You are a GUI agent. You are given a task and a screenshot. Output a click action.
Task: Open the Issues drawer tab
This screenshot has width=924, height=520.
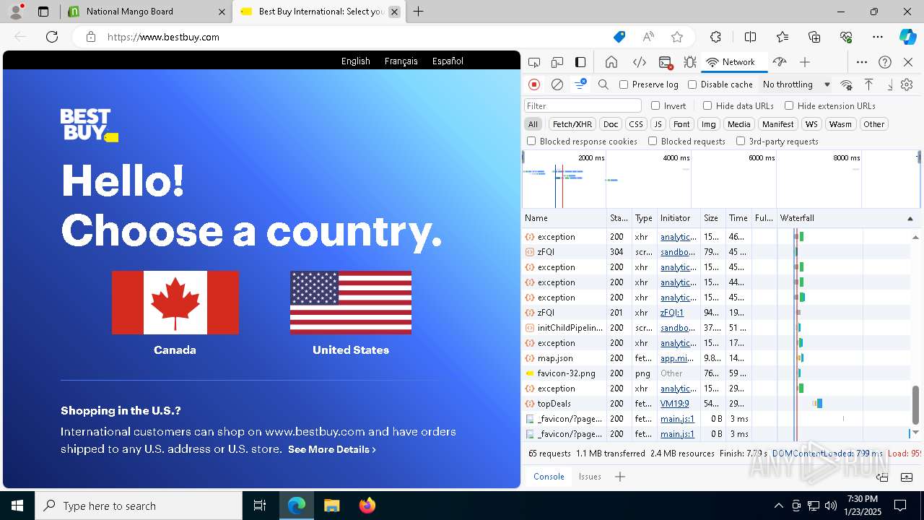click(590, 477)
